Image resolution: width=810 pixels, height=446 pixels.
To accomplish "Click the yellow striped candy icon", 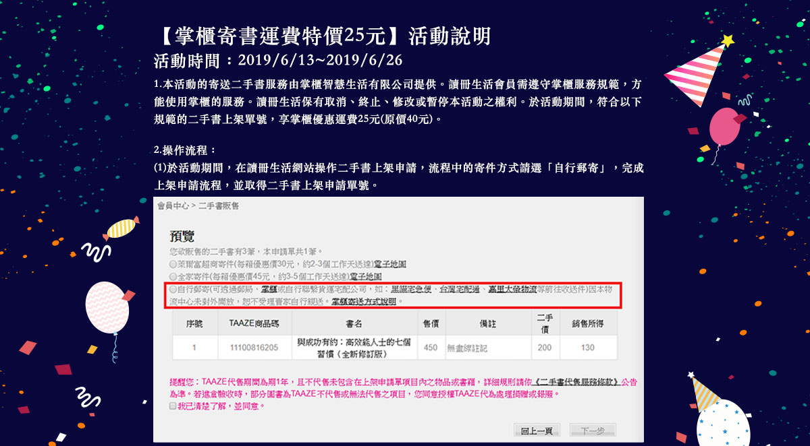I will click(x=122, y=228).
